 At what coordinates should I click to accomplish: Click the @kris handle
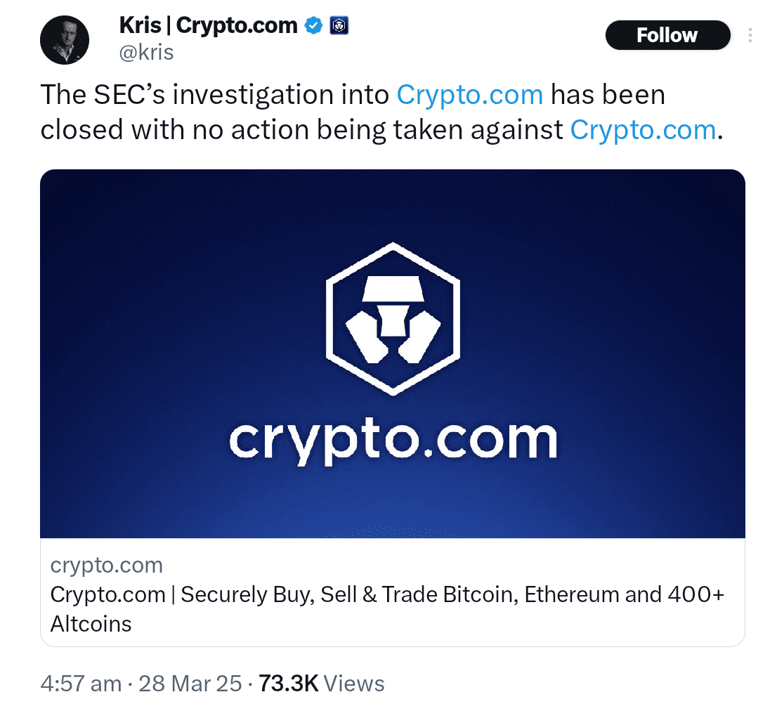tap(146, 51)
